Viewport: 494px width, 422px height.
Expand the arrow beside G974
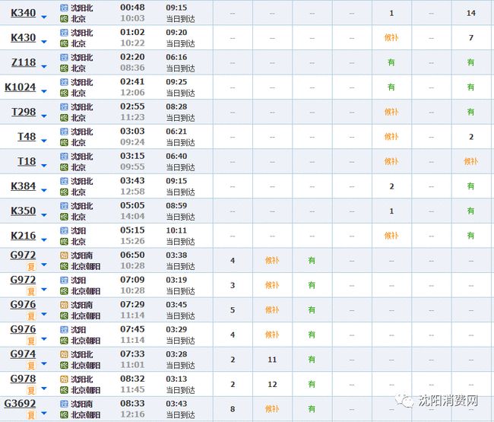click(44, 363)
